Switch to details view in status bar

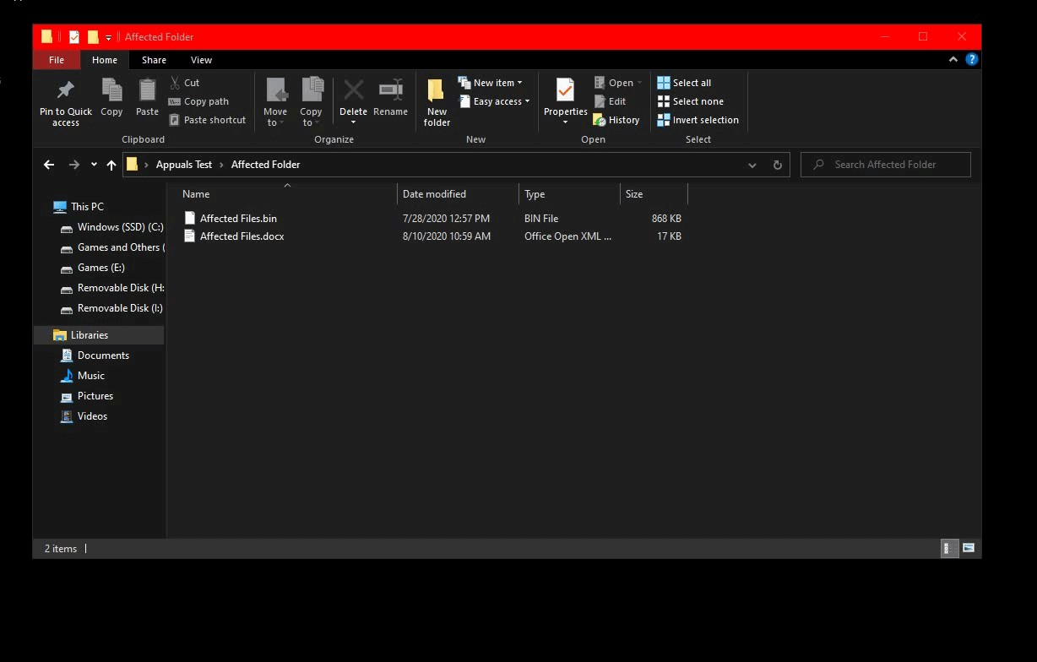(x=949, y=549)
